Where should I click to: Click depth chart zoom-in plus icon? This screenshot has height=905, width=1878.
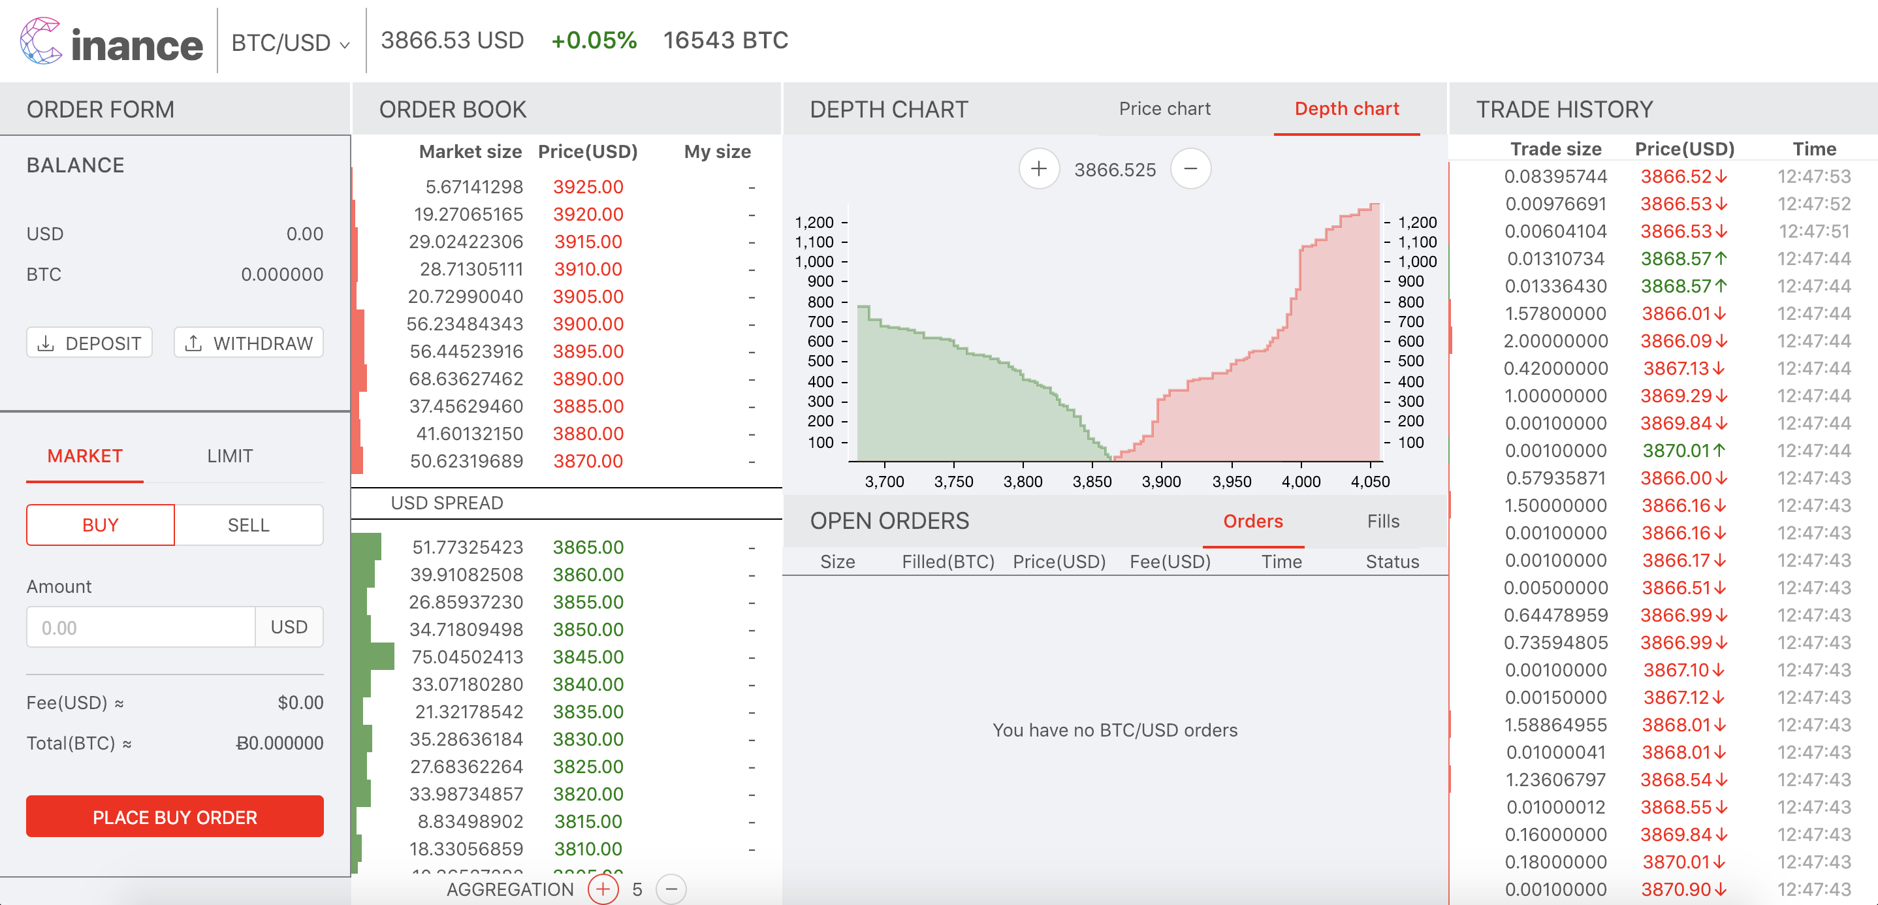(x=1038, y=169)
